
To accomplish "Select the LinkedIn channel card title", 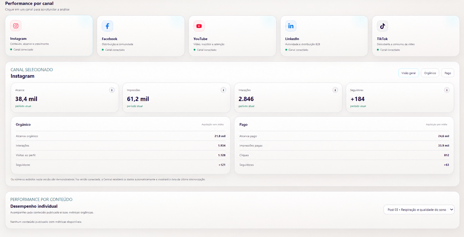I will pyautogui.click(x=292, y=39).
